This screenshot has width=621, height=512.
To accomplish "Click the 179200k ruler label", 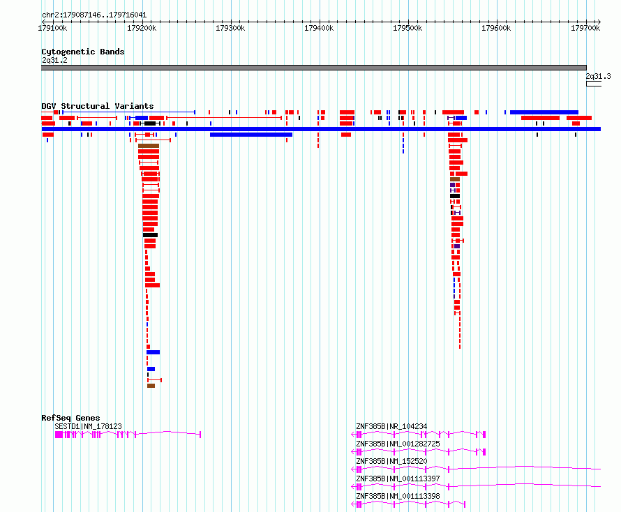I will coord(142,28).
